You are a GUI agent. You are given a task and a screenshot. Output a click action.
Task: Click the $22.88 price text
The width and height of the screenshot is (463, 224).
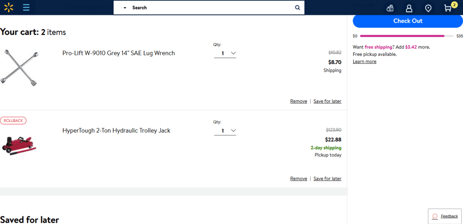(x=333, y=140)
